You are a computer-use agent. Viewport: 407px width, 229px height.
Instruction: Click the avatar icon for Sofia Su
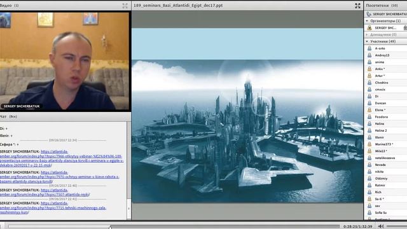(369, 212)
